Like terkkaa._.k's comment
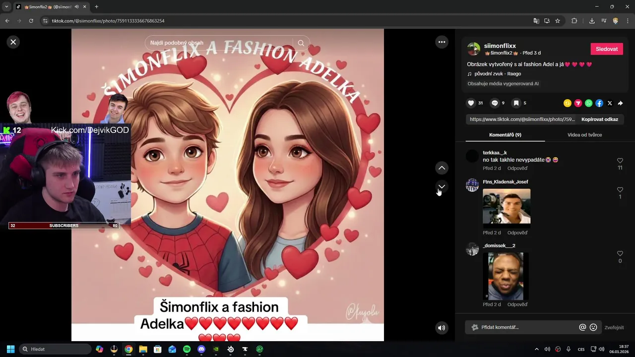The width and height of the screenshot is (635, 357). 620,161
